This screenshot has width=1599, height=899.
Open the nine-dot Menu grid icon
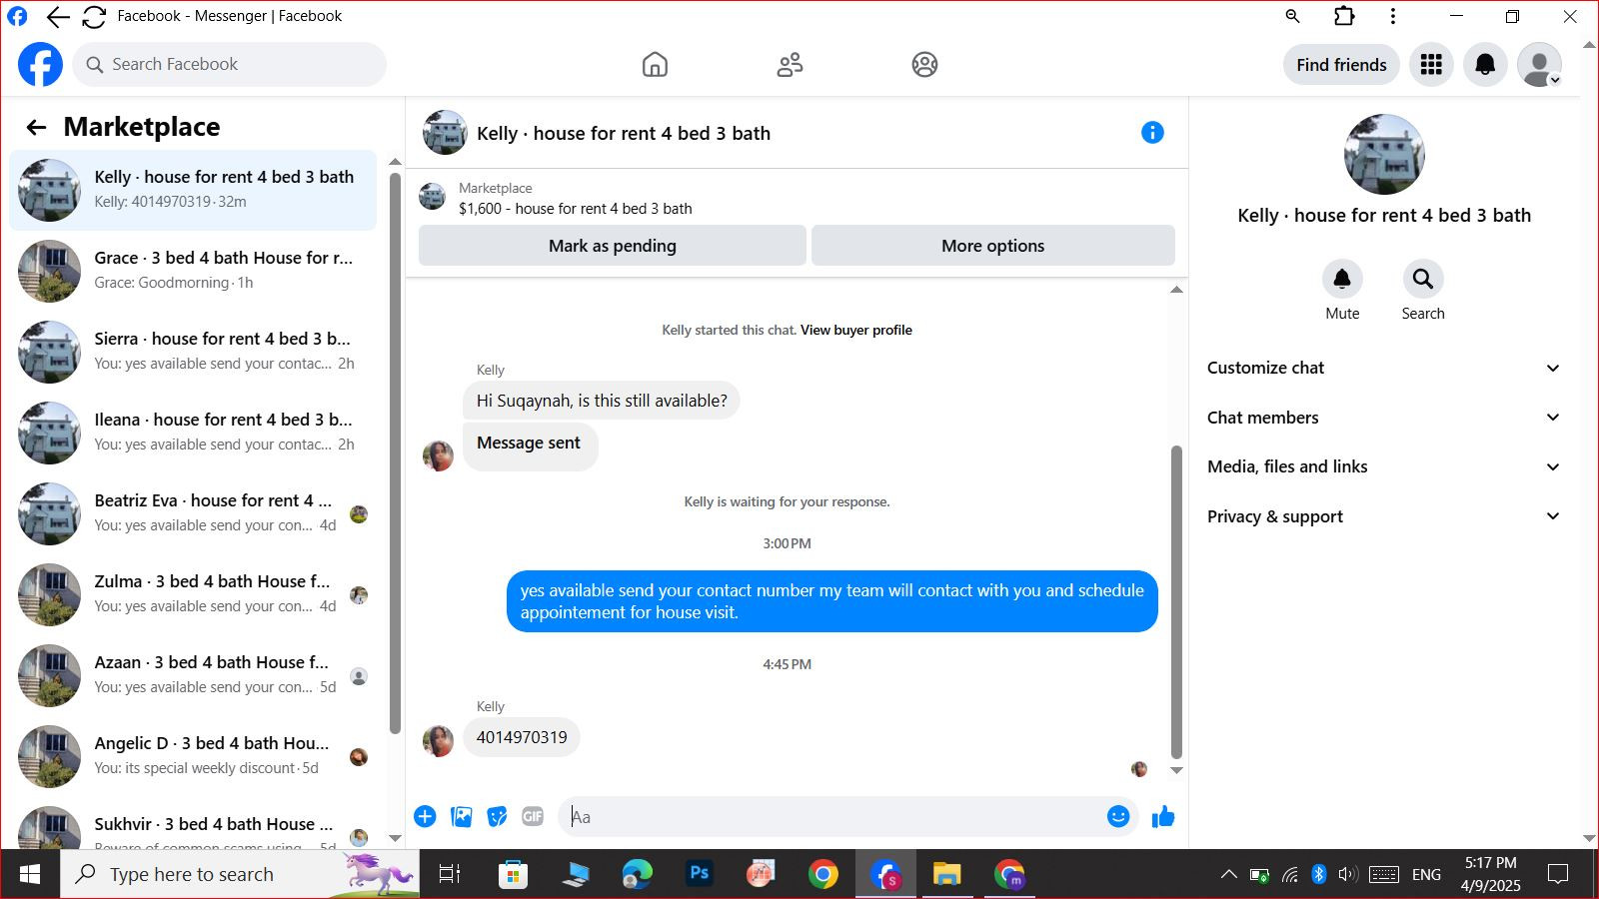tap(1431, 65)
